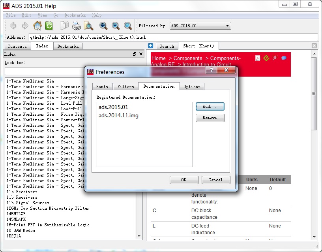Go forward with the right arrow toolbar icon
322x252 pixels.
25,26
